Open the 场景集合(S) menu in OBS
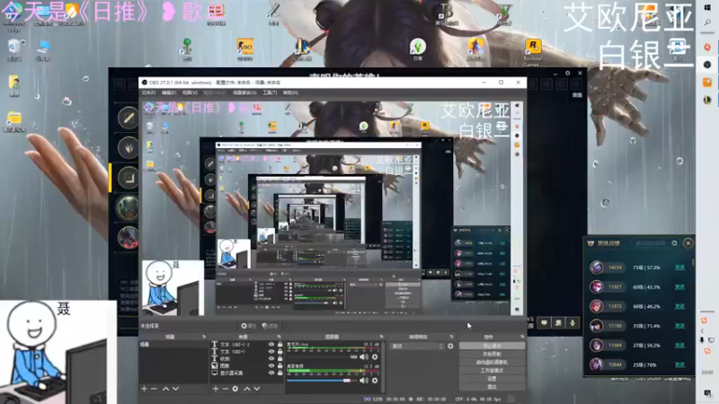Image resolution: width=719 pixels, height=404 pixels. (244, 93)
